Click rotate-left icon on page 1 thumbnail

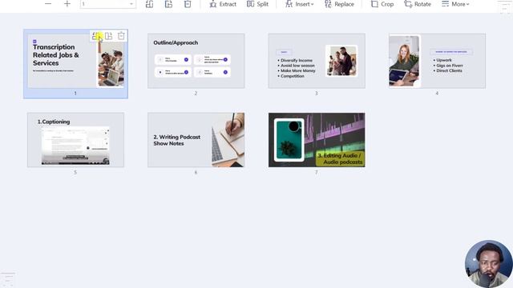pos(96,35)
